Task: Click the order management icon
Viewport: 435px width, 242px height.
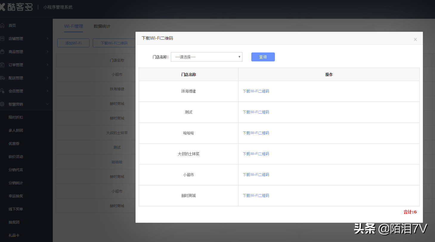Action: pos(2,65)
